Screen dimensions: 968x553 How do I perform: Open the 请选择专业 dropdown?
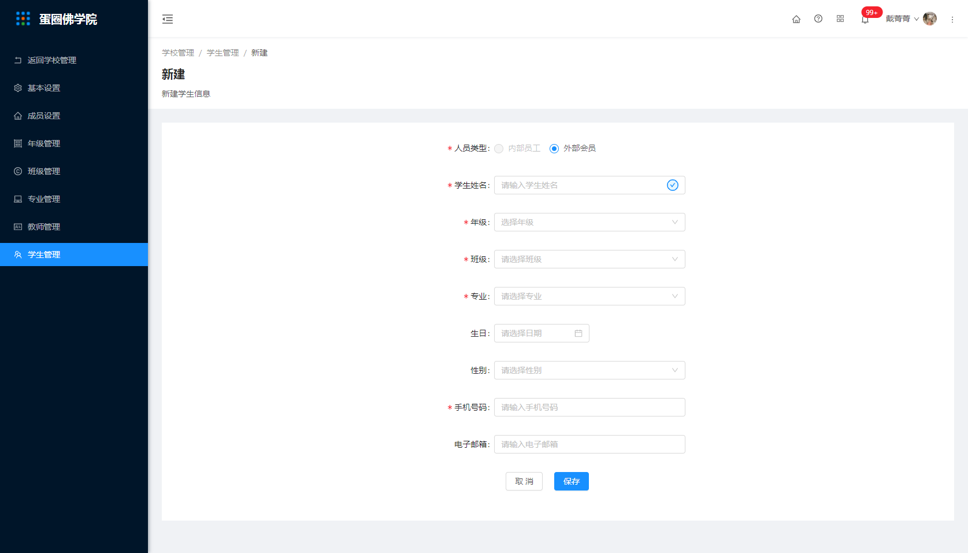(589, 296)
